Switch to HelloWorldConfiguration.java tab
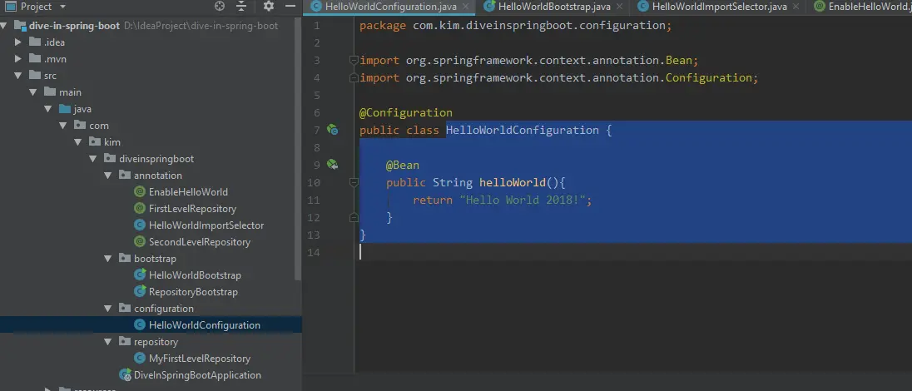912x391 pixels. click(x=389, y=7)
